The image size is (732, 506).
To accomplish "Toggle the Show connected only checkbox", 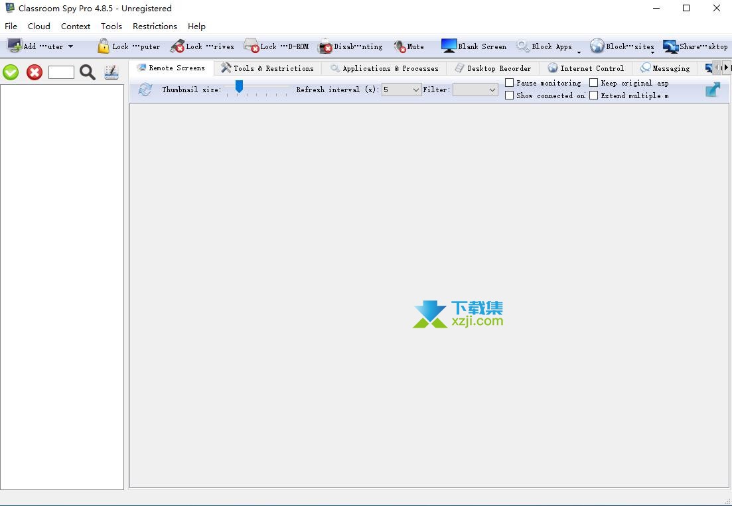I will tap(510, 95).
